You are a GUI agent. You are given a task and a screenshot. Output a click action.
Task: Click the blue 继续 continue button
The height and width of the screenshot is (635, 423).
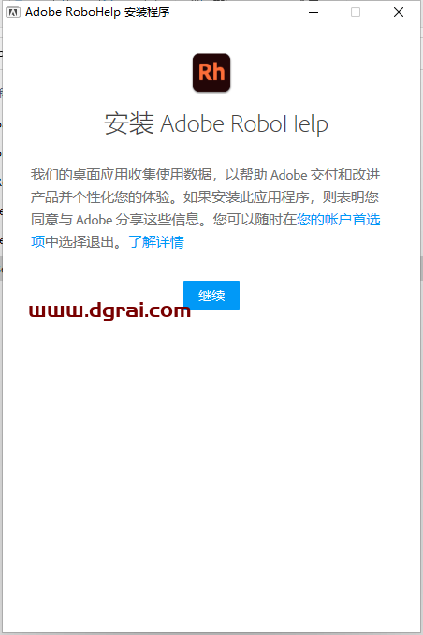point(211,296)
